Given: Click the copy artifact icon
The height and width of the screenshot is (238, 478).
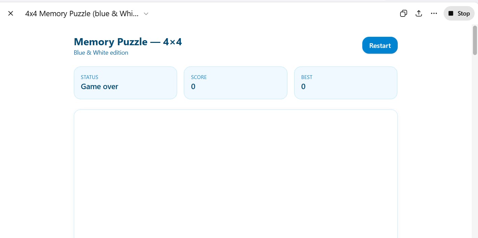Looking at the screenshot, I should [403, 13].
